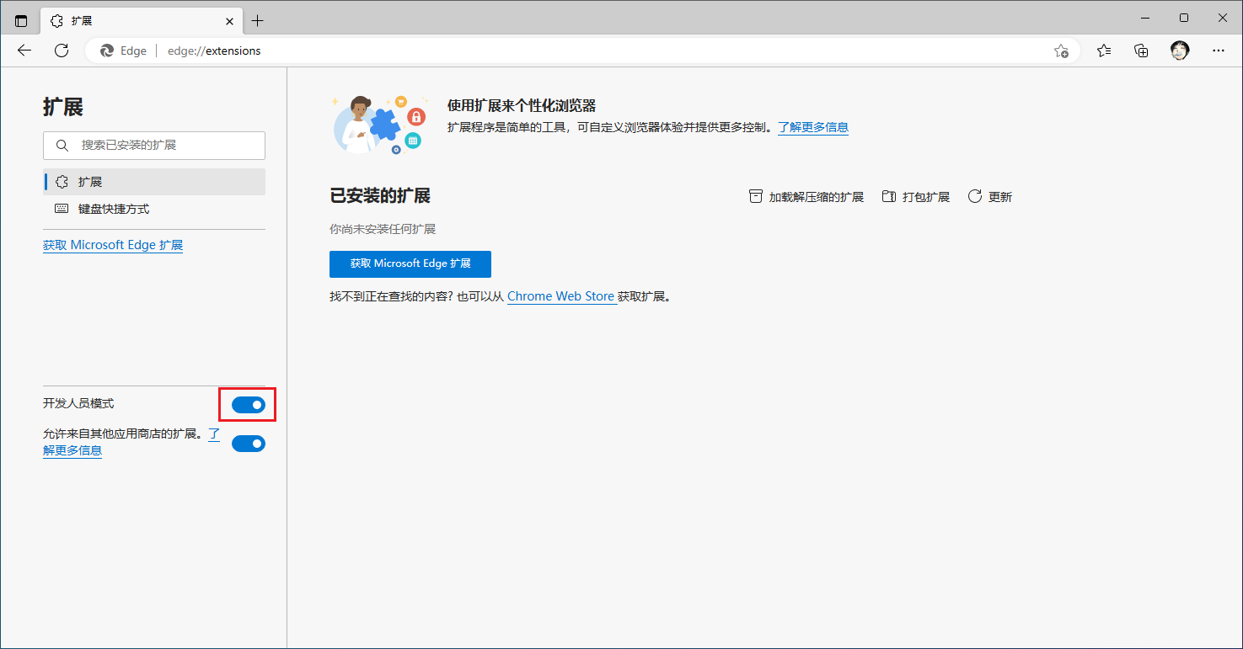Open the Favorites list icon
Viewport: 1243px width, 649px height.
point(1104,51)
